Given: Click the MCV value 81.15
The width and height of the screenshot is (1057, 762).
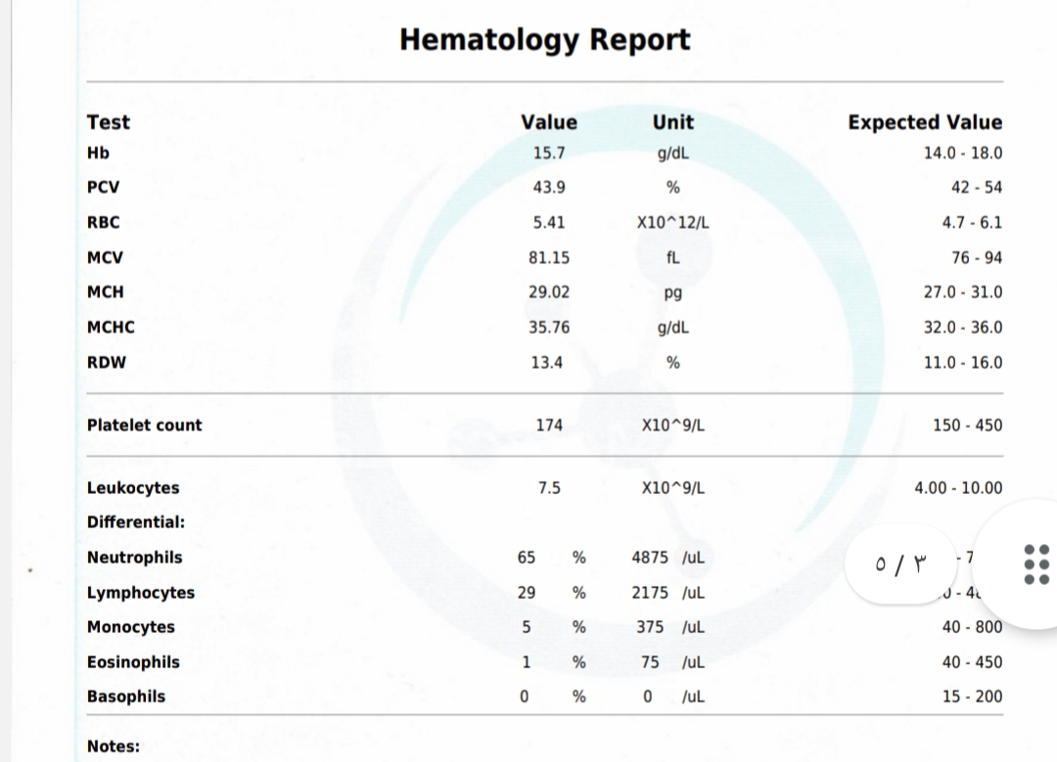Looking at the screenshot, I should pos(549,257).
